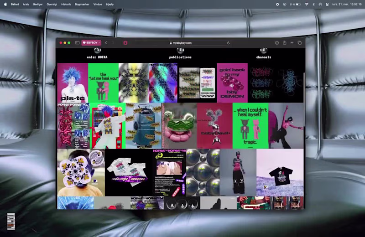This screenshot has width=365, height=237.
Task: Reload the page
Action: point(229,43)
